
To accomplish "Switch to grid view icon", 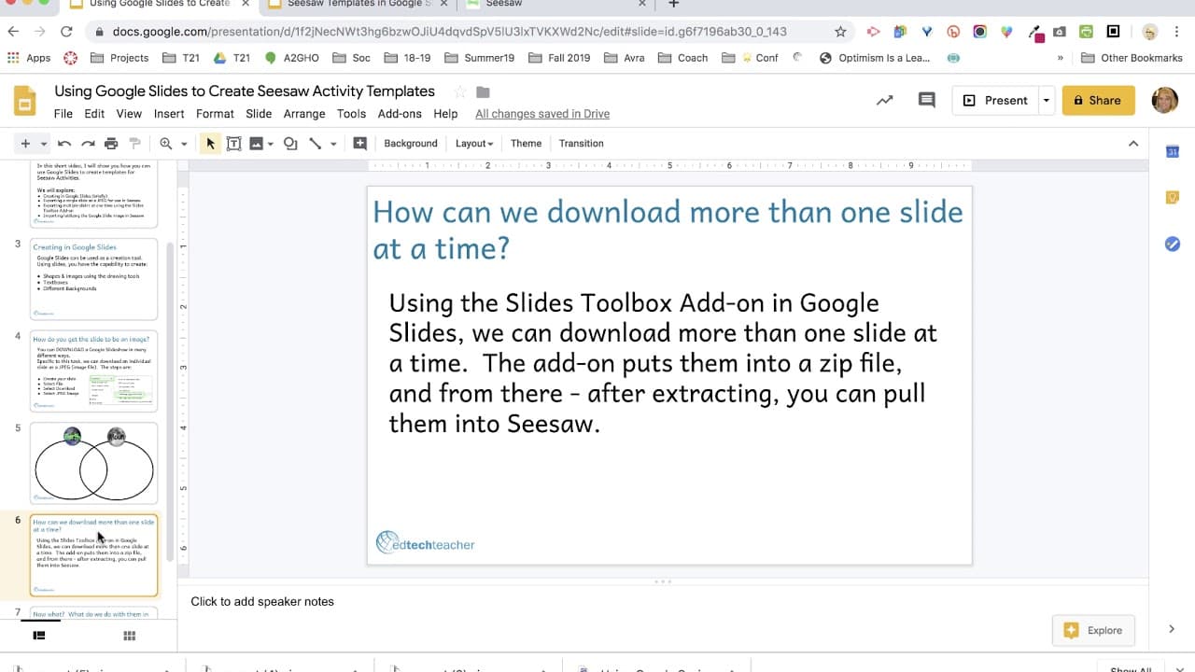I will point(130,636).
